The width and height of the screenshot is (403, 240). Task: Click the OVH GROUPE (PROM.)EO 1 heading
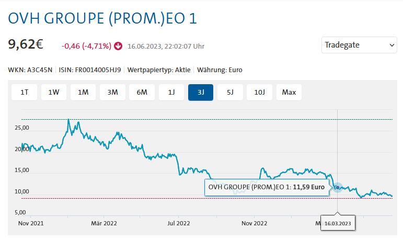click(x=102, y=19)
